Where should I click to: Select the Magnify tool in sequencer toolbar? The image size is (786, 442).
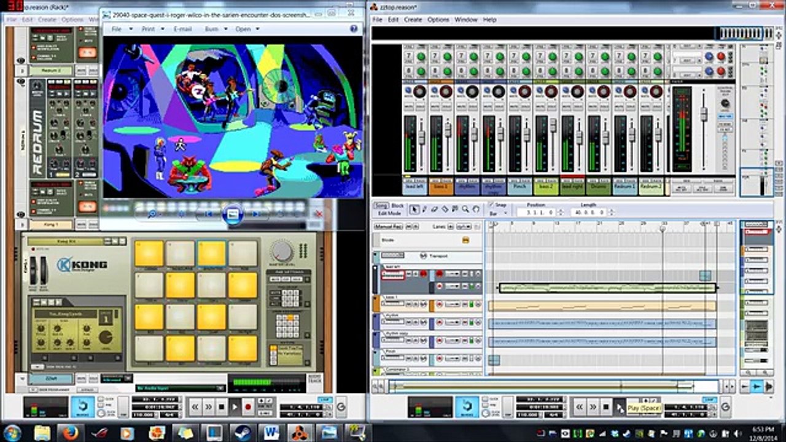tap(465, 209)
